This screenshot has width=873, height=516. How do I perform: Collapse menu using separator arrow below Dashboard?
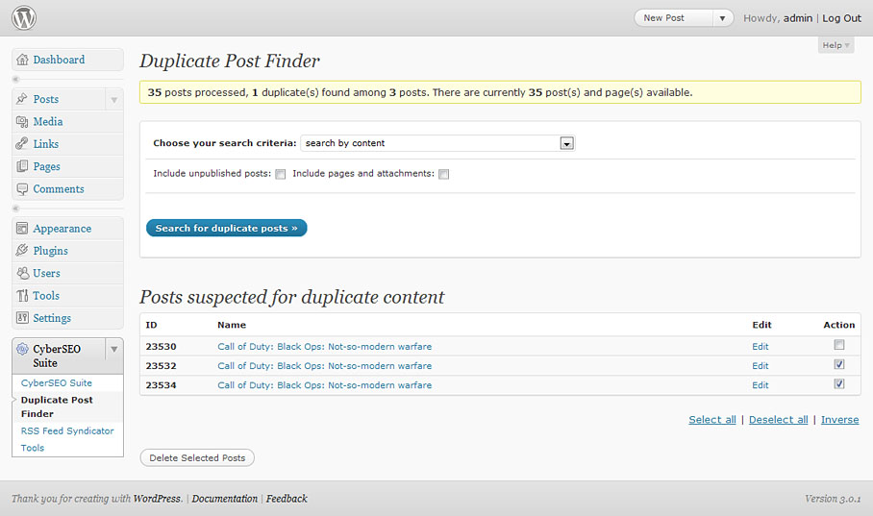click(15, 80)
